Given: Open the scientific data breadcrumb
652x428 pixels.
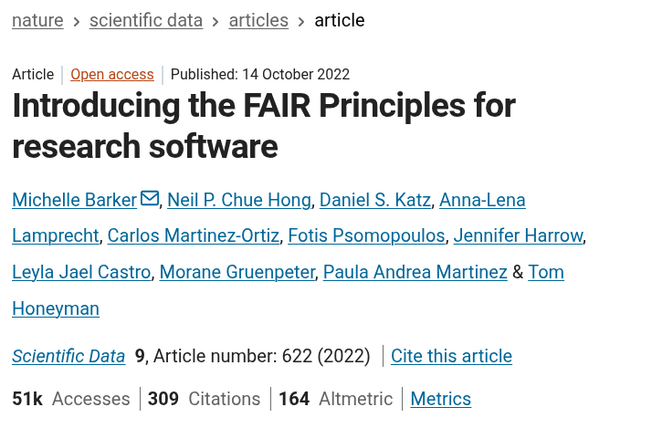Looking at the screenshot, I should pyautogui.click(x=146, y=20).
